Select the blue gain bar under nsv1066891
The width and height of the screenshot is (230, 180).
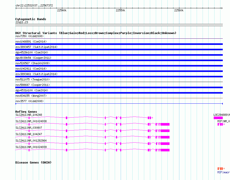click(119, 44)
